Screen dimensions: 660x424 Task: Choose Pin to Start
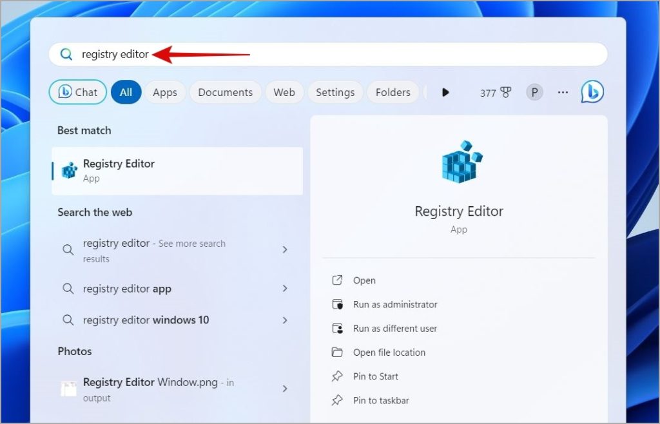tap(459, 376)
